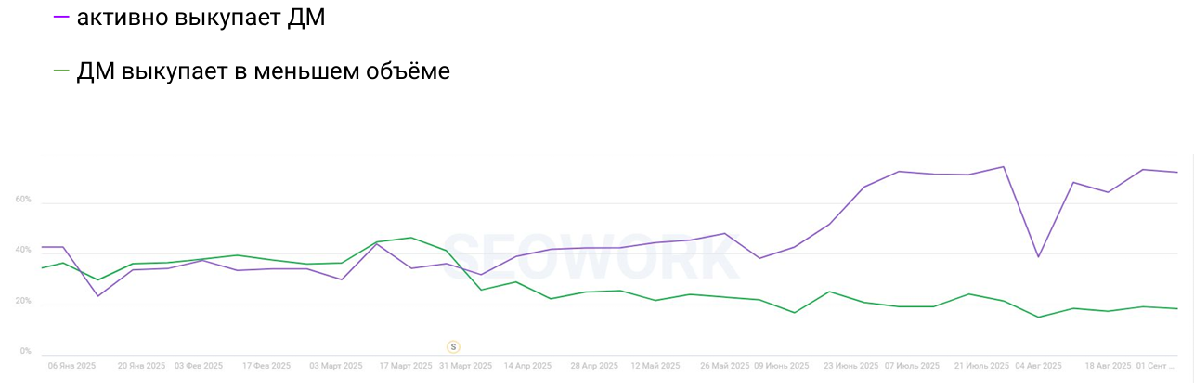
Task: Click the green line's peak near late March
Action: coord(411,238)
